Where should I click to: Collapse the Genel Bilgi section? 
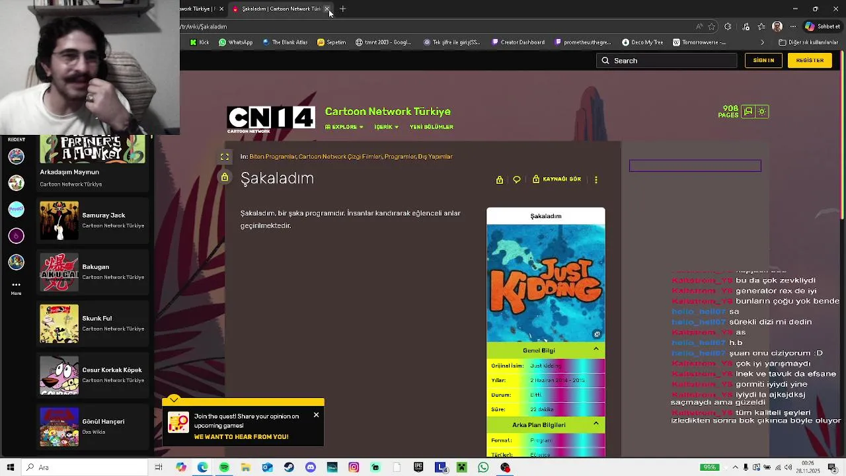pos(596,350)
